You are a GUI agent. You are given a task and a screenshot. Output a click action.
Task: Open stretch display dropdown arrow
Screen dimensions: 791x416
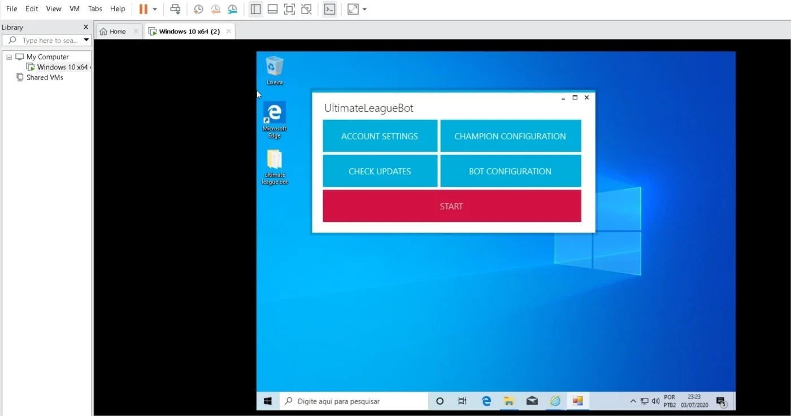[x=364, y=10]
